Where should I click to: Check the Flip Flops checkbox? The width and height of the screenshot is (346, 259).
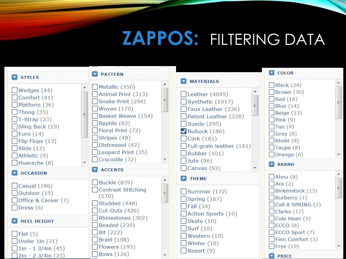(15, 141)
